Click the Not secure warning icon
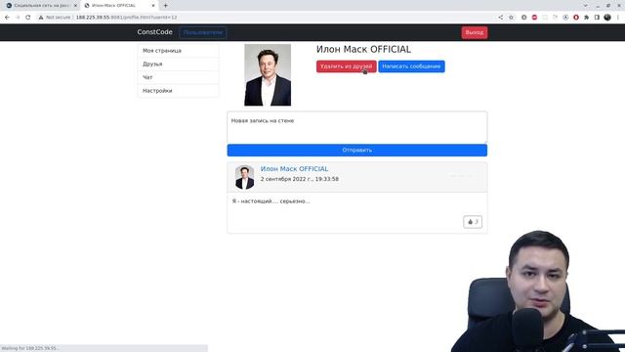This screenshot has width=625, height=352. click(x=41, y=18)
